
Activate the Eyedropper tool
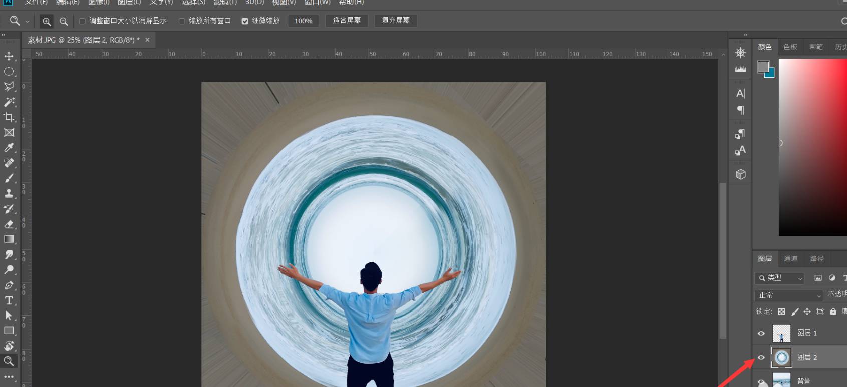(x=9, y=148)
